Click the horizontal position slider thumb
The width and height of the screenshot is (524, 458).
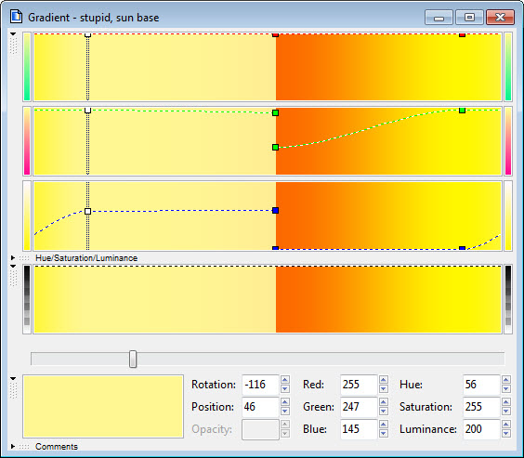pyautogui.click(x=133, y=360)
